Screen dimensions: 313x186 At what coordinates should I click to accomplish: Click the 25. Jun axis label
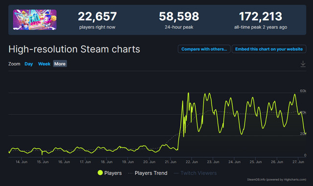pos(256,162)
